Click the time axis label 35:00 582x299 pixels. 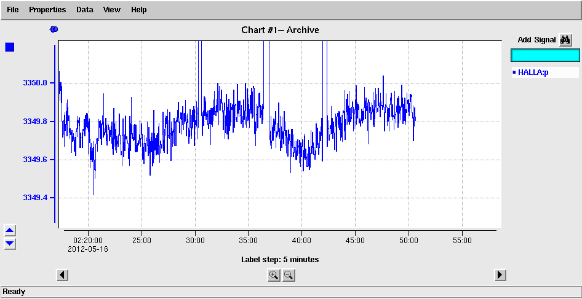click(249, 241)
